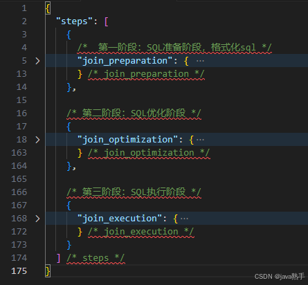
Task: Click ellipsis after join_optimization brace
Action: pyautogui.click(x=200, y=140)
